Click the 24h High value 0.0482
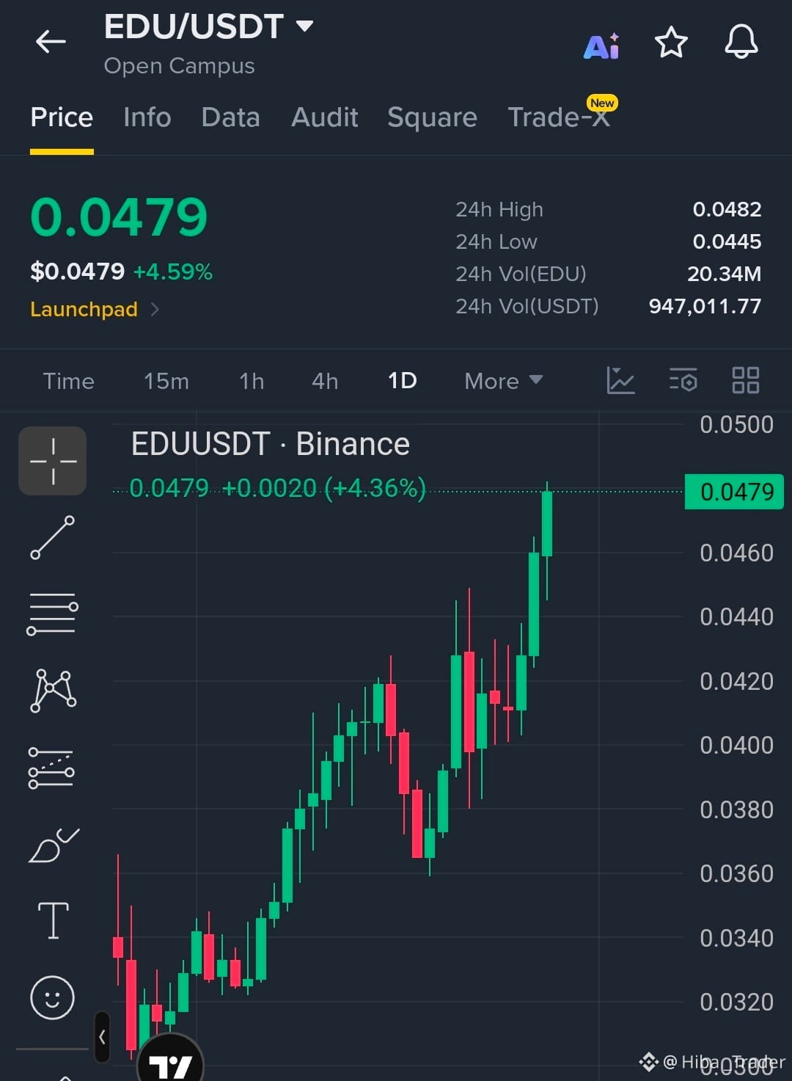This screenshot has width=792, height=1081. [727, 210]
